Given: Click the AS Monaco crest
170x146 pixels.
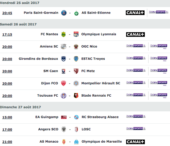Looking at the screenshot, I should tap(64, 142).
